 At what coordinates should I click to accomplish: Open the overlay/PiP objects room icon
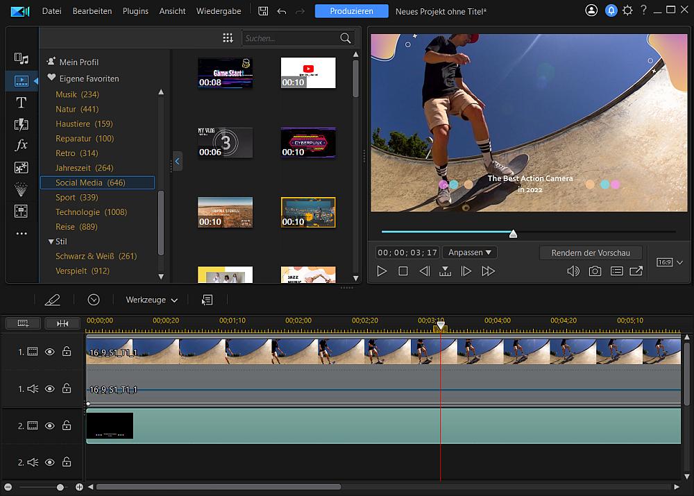tap(22, 167)
